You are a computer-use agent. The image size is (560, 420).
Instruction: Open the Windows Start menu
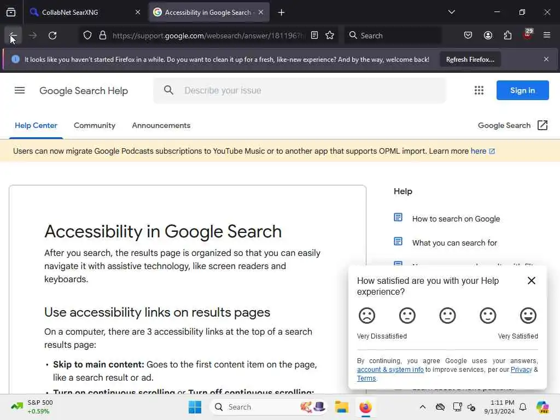195,407
